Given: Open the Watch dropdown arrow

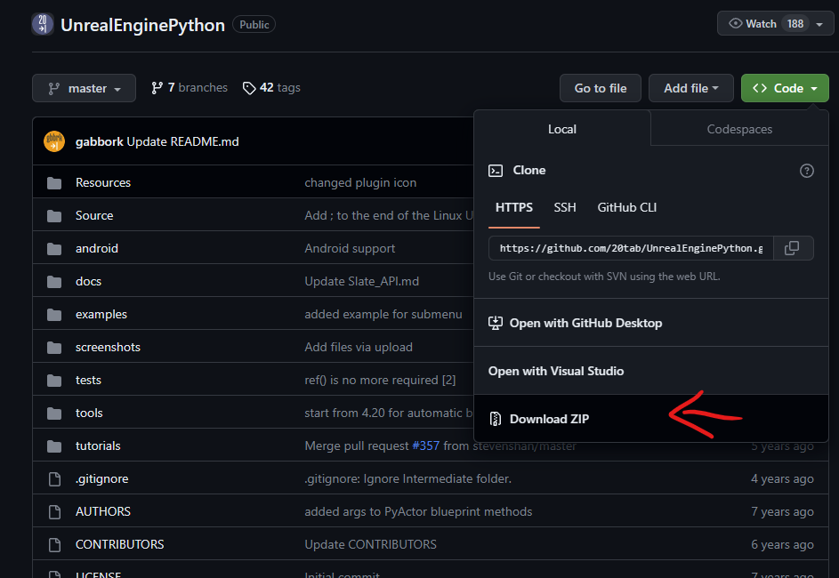Looking at the screenshot, I should pos(820,22).
